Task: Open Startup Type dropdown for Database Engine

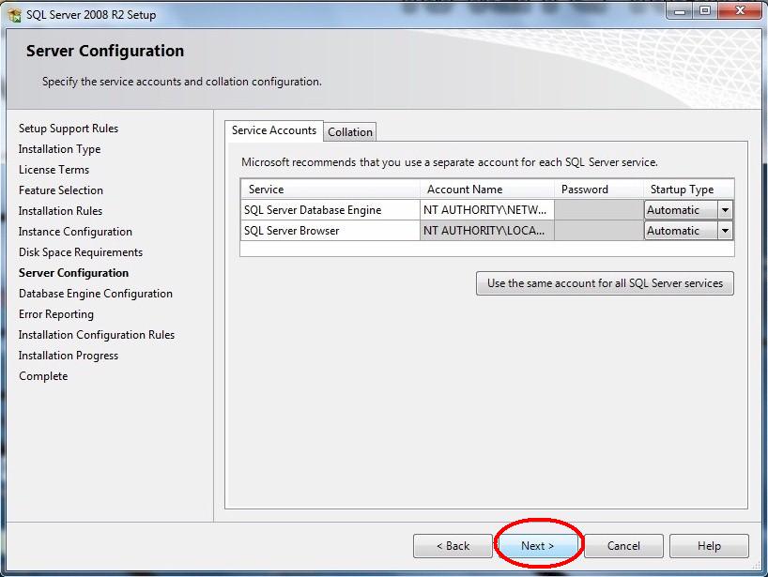Action: [x=725, y=210]
